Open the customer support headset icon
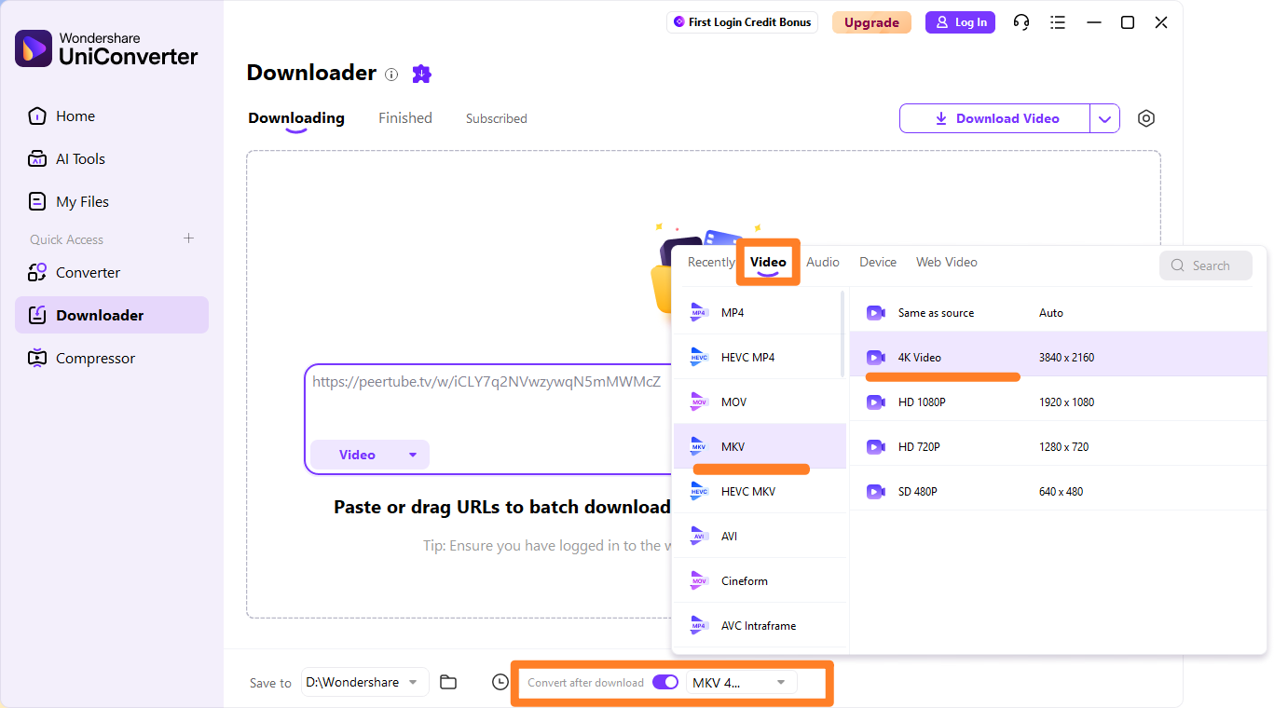1274x708 pixels. (x=1021, y=22)
